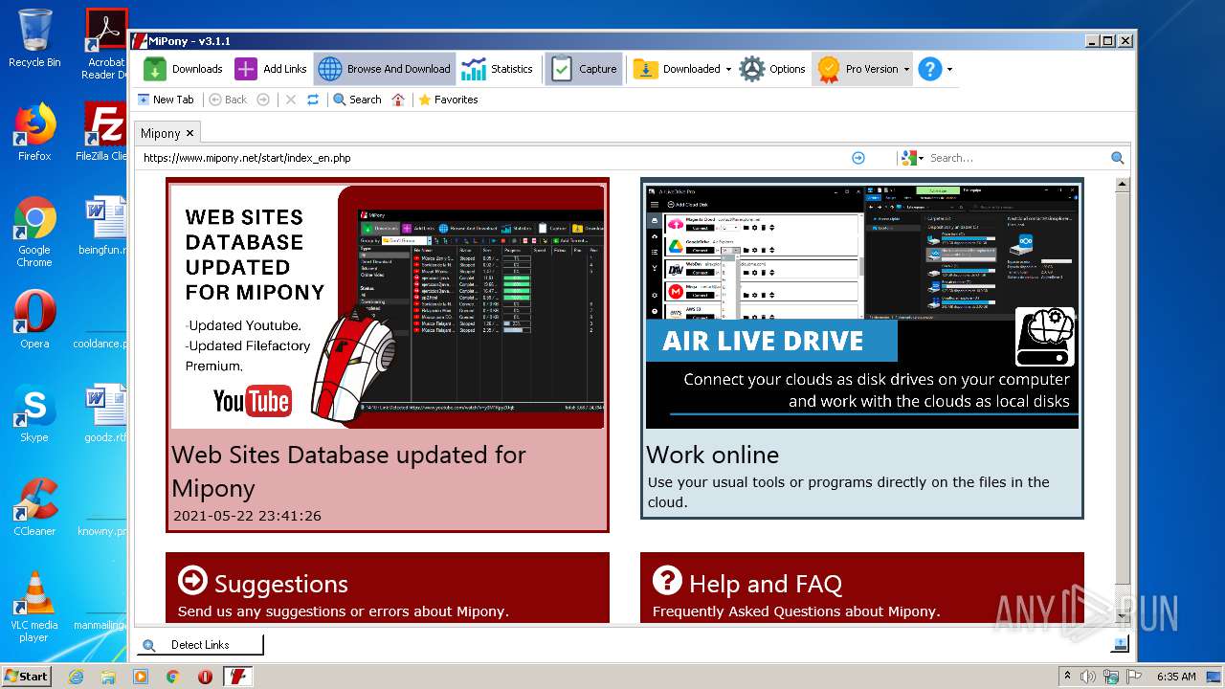Viewport: 1225px width, 689px height.
Task: Select MiPony taskbar button
Action: (x=238, y=677)
